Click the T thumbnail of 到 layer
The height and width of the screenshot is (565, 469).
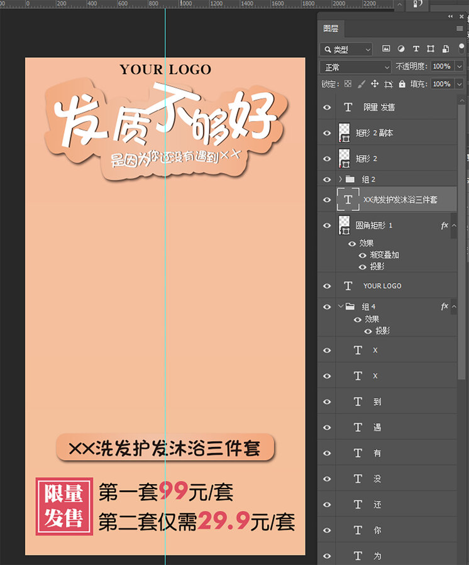(x=358, y=401)
